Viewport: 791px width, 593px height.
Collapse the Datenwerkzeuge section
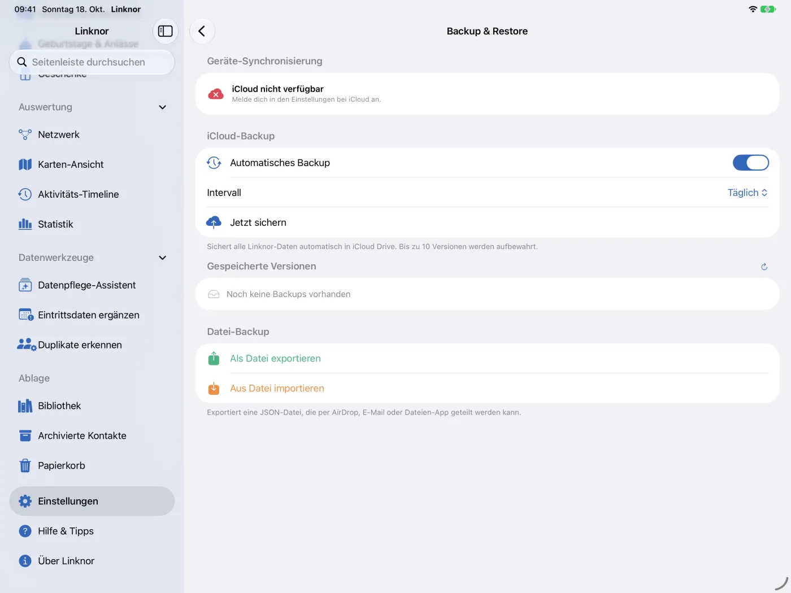(x=163, y=258)
